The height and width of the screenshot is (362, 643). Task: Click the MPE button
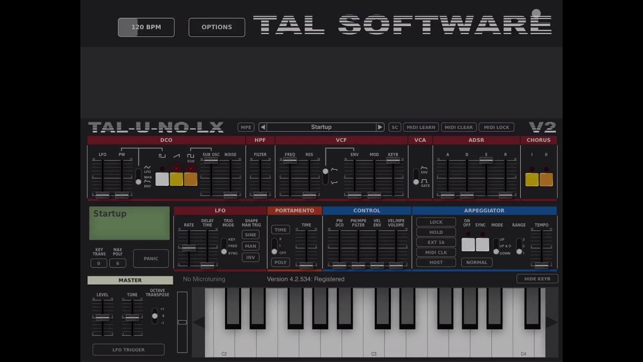point(246,127)
